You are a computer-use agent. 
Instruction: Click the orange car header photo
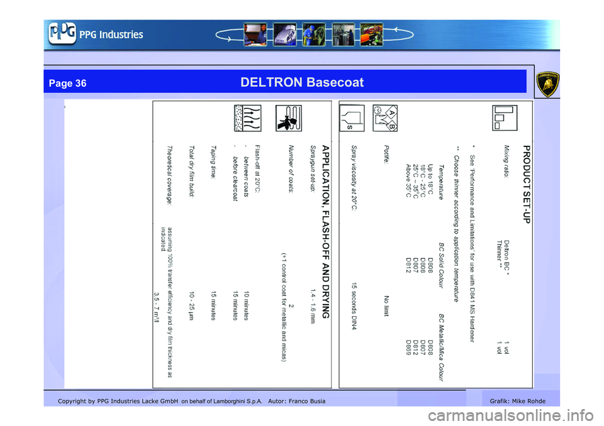[x=371, y=35]
